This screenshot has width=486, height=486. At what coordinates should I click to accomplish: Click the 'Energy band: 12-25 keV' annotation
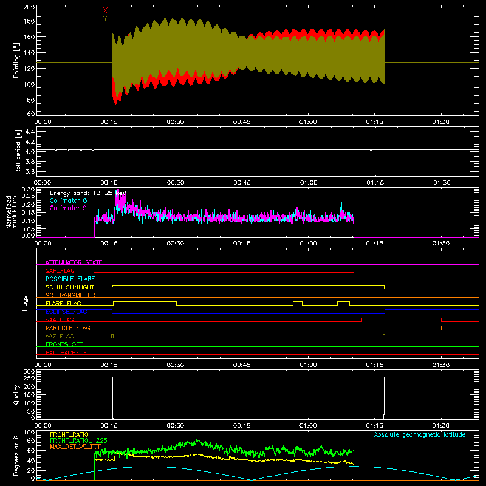point(88,193)
